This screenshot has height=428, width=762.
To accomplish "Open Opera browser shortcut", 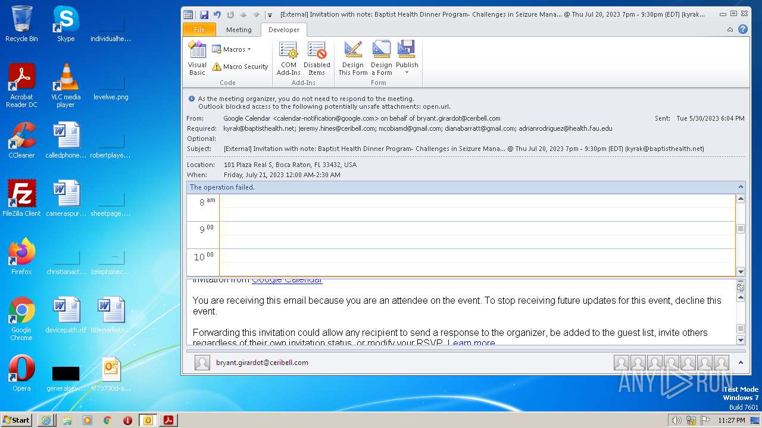I will 21,373.
